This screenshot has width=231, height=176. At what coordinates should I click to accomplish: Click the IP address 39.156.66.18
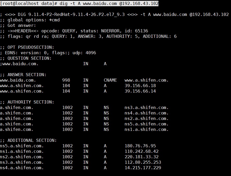[x=140, y=86]
